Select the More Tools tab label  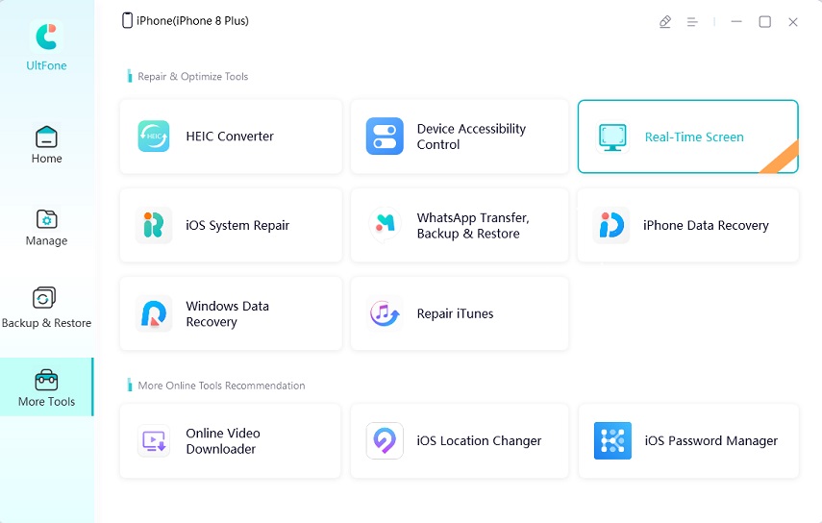click(47, 402)
